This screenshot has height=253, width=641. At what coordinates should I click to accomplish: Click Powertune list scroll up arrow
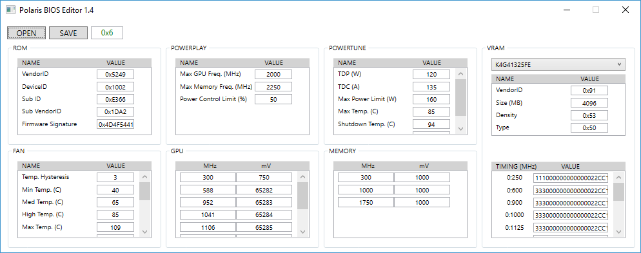coord(460,74)
